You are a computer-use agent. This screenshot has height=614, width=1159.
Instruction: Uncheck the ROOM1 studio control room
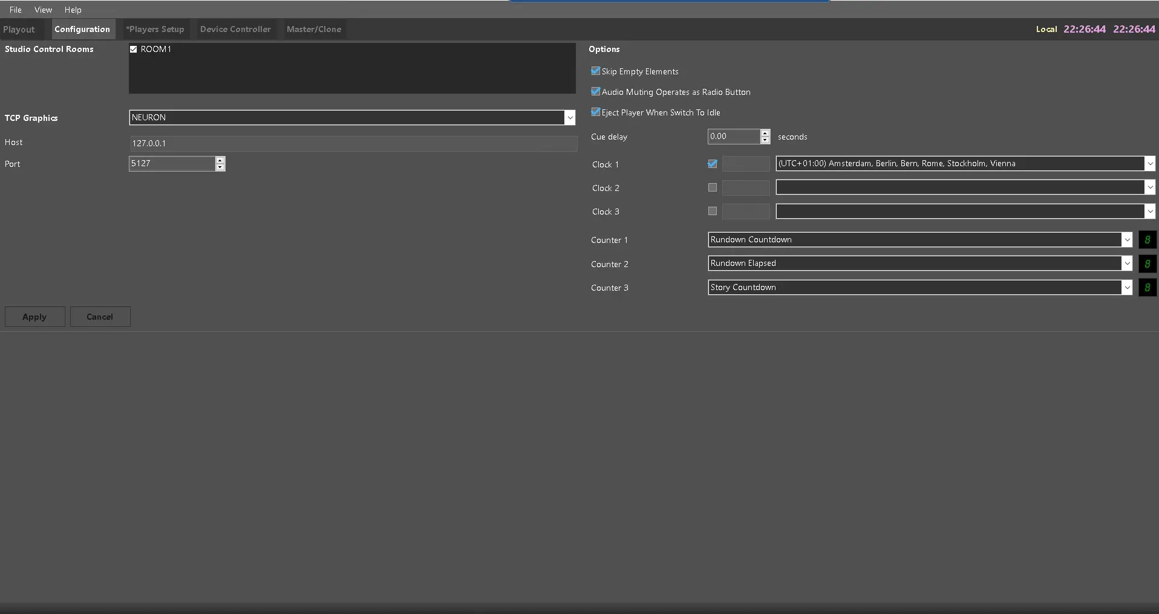pyautogui.click(x=134, y=50)
